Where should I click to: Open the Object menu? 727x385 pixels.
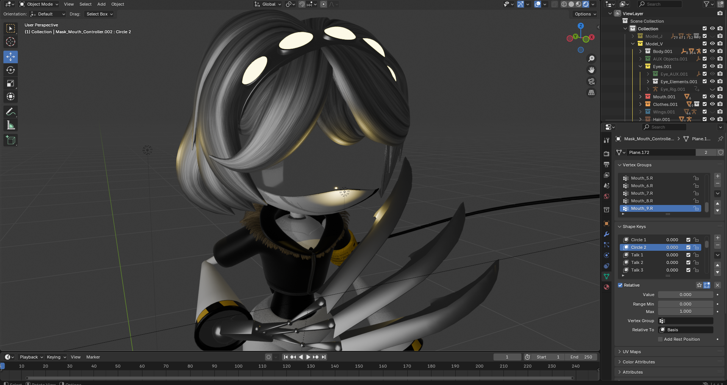point(117,4)
